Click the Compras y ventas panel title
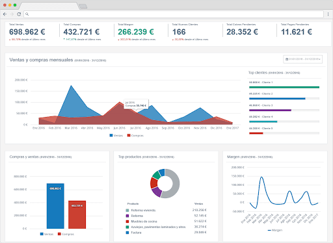This screenshot has width=333, height=243. [24, 157]
